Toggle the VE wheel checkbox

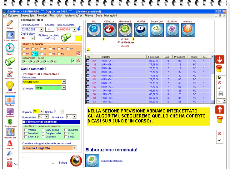point(50,54)
